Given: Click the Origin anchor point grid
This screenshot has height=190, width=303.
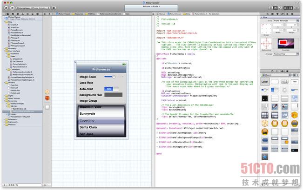Looking at the screenshot, I should (266, 28).
